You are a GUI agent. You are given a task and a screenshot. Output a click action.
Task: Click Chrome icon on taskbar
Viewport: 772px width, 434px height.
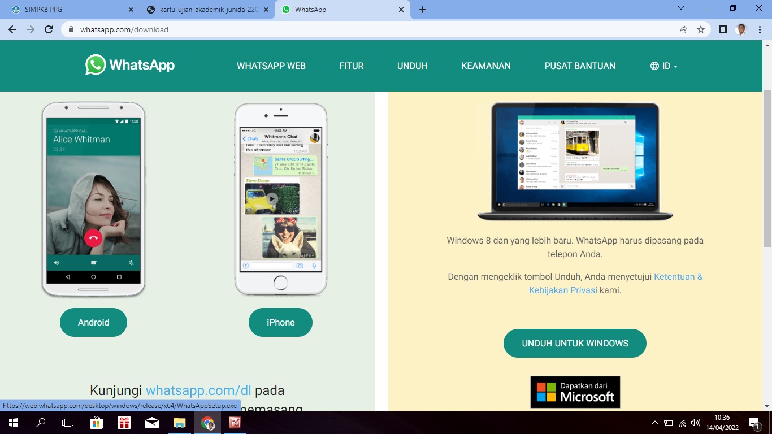tap(207, 423)
